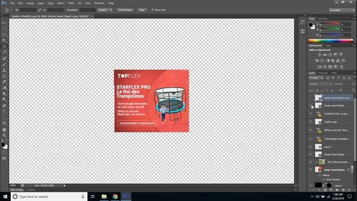Screen dimensions: 357x201
Task: Select the Horizontal Type tool
Action: click(4, 112)
